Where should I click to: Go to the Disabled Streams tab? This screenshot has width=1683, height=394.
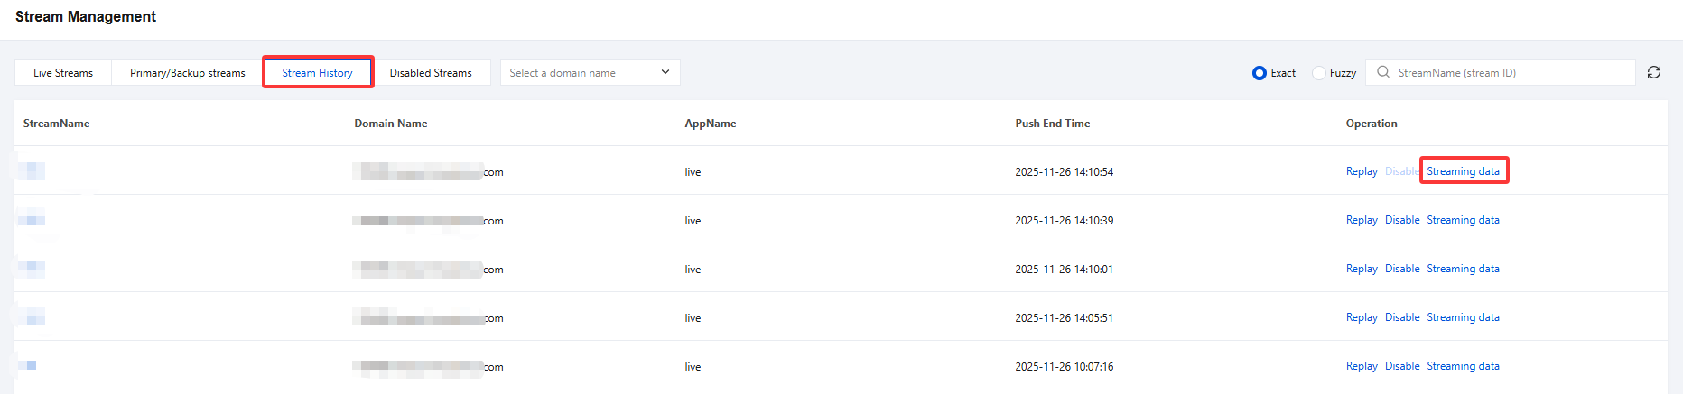point(431,73)
